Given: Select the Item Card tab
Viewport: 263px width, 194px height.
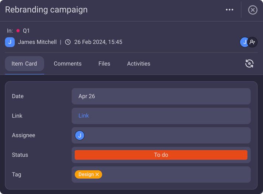Looking at the screenshot, I should [24, 64].
